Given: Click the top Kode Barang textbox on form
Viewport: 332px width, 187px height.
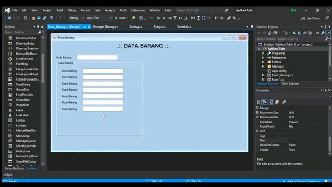Looking at the screenshot, I should (97, 58).
